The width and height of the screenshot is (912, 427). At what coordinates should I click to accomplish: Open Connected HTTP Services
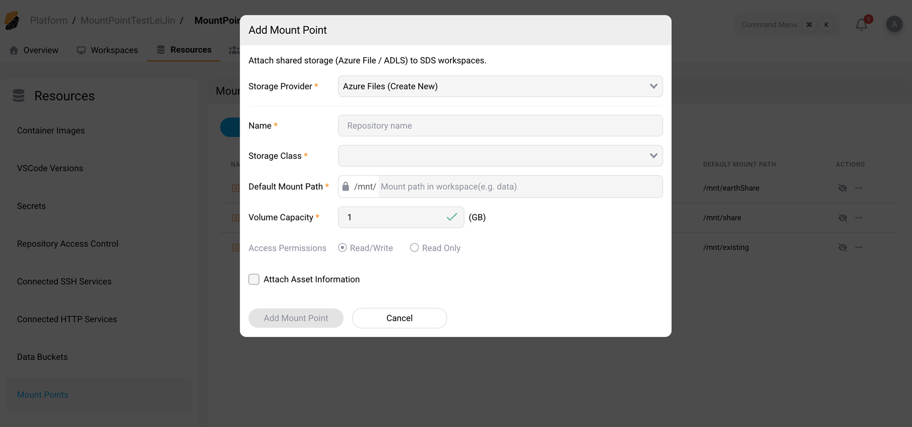[67, 319]
